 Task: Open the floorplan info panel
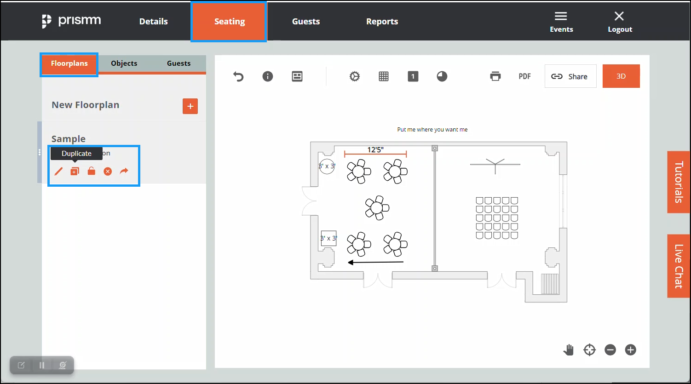[267, 76]
